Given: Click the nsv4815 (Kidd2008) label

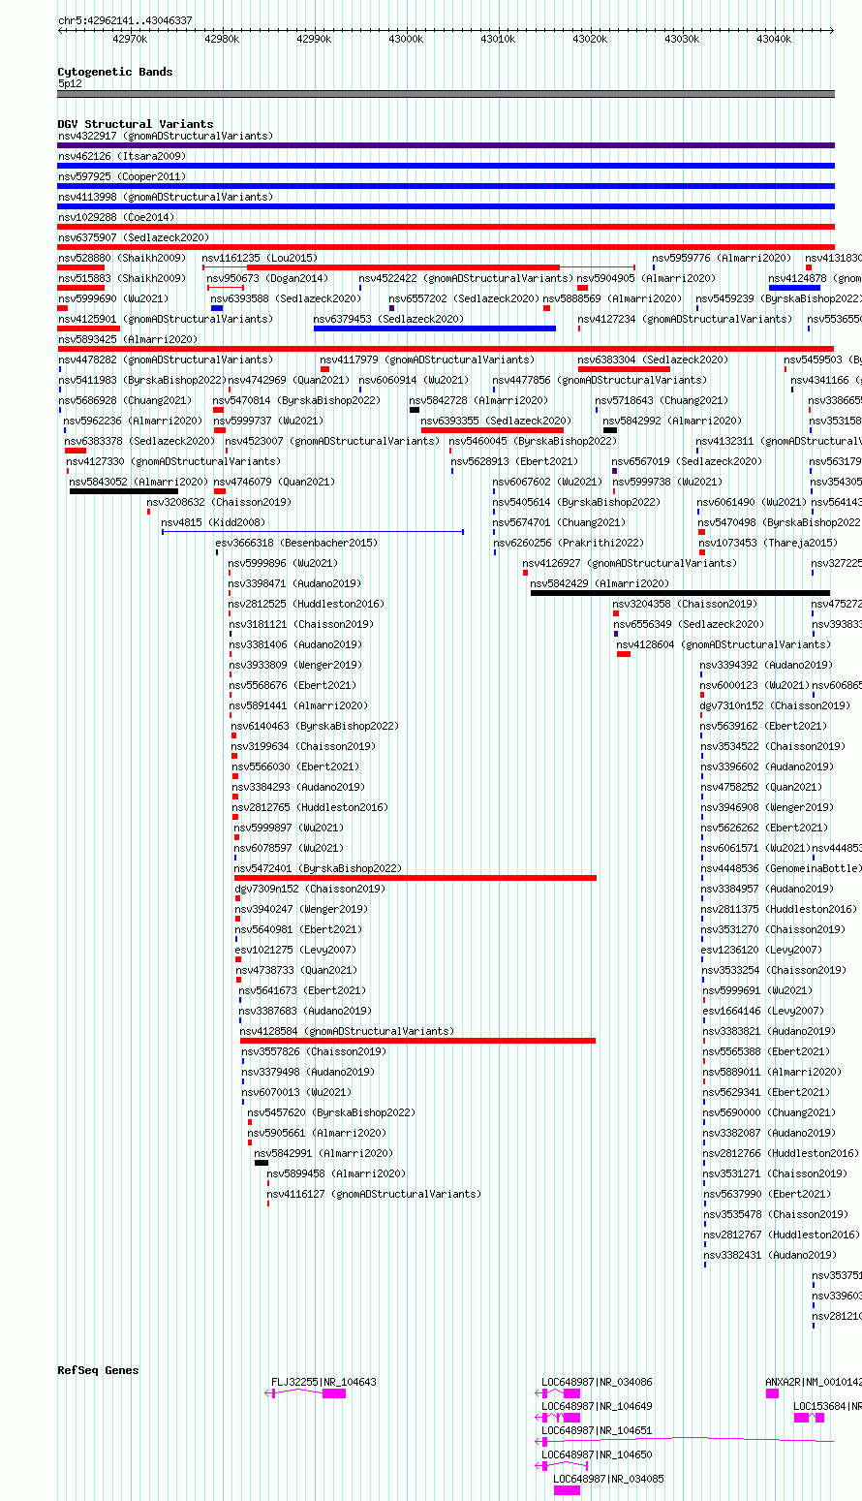Looking at the screenshot, I should click(213, 522).
